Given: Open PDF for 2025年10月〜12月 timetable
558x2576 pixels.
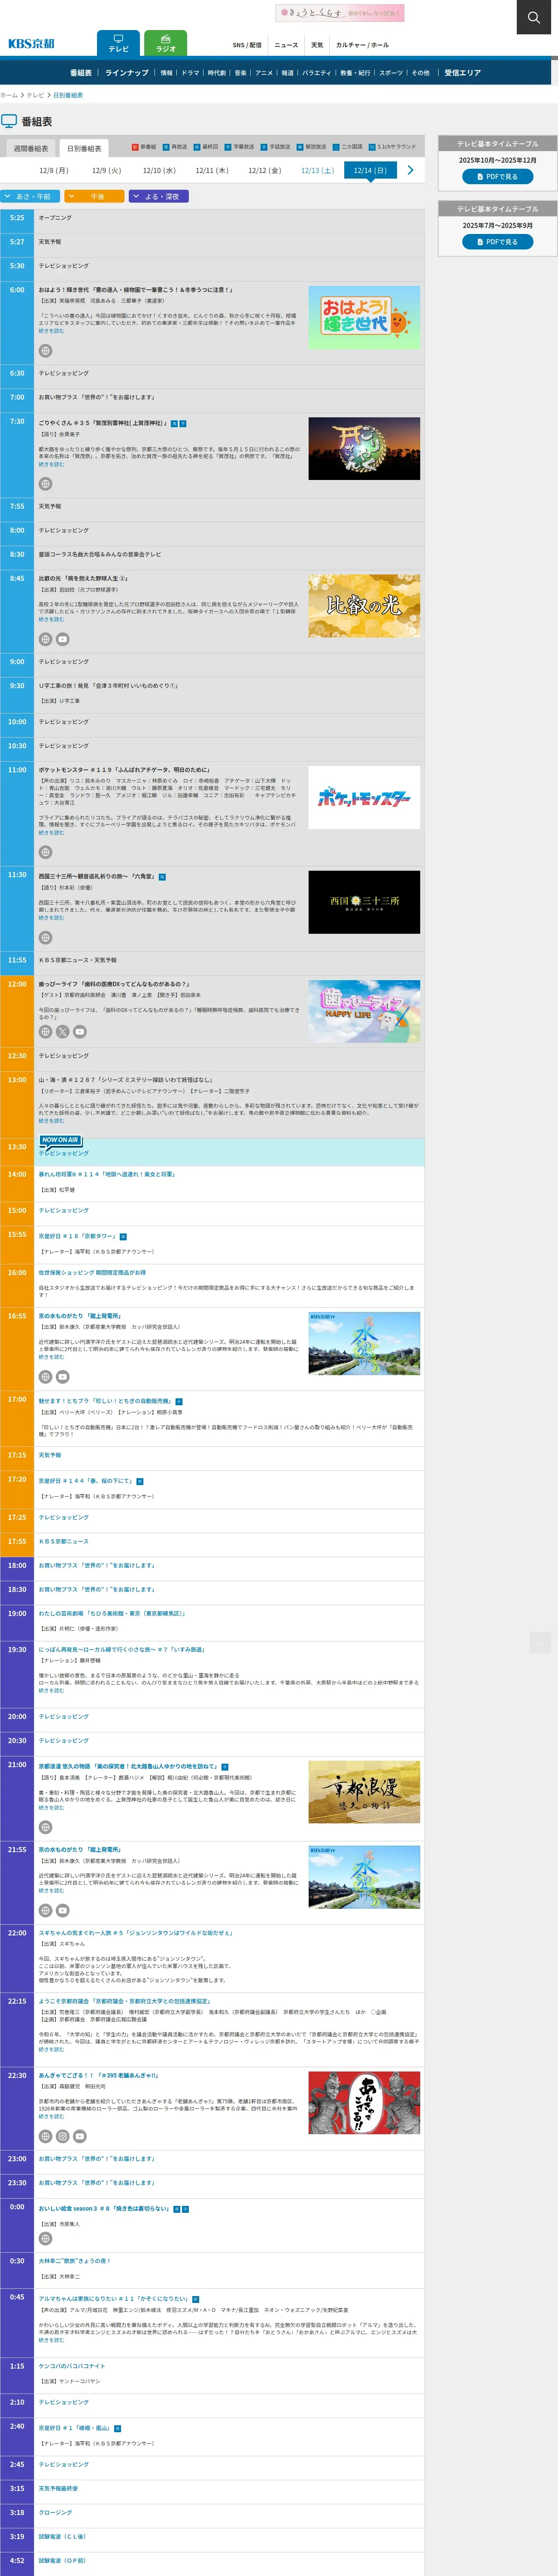Looking at the screenshot, I should tap(497, 176).
